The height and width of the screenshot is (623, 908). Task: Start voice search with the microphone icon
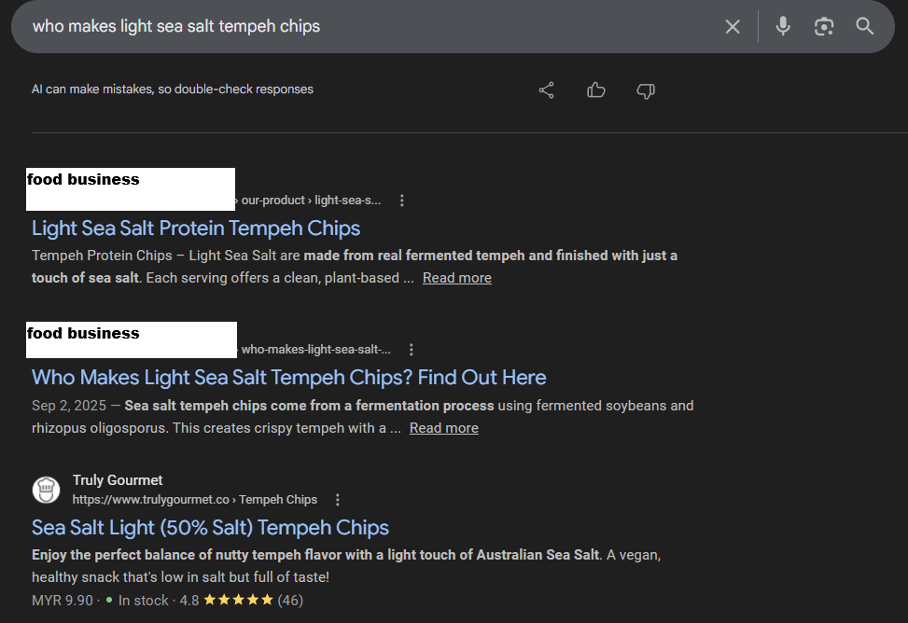point(783,26)
